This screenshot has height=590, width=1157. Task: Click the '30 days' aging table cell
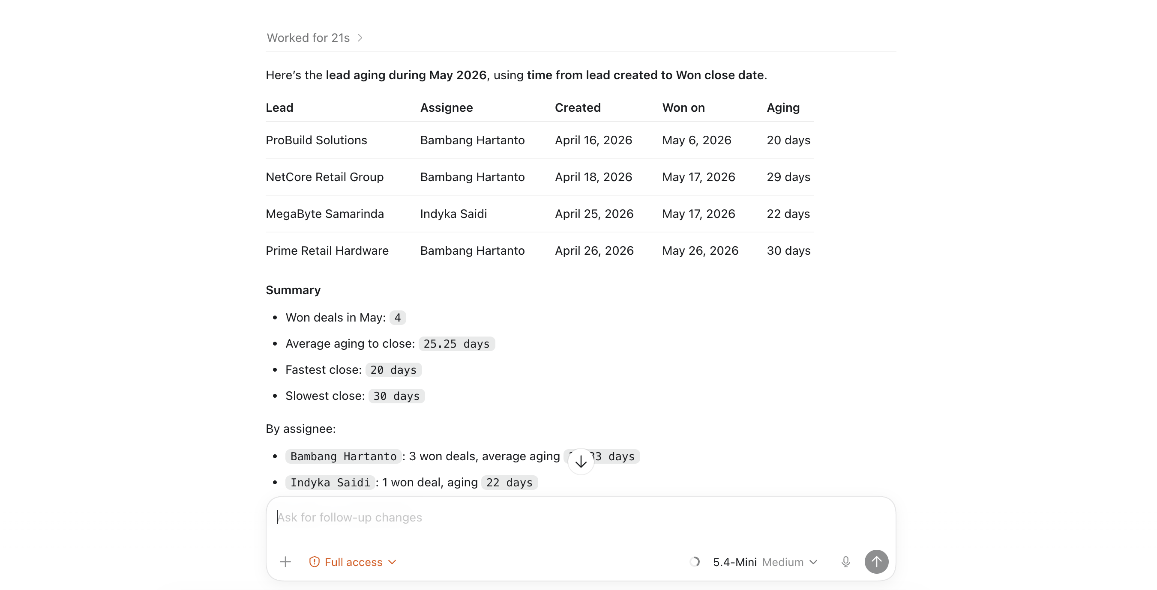click(x=788, y=250)
